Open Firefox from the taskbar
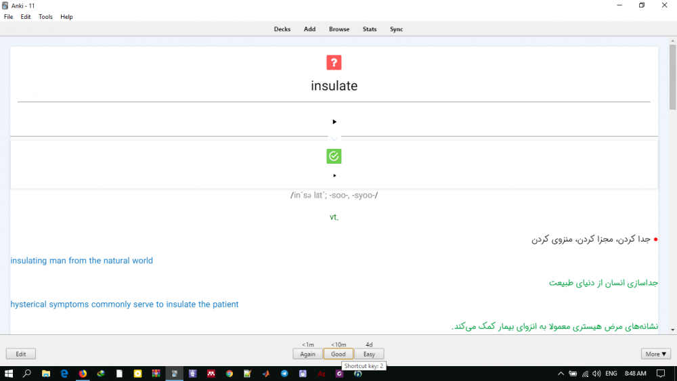The width and height of the screenshot is (677, 381). [x=83, y=374]
